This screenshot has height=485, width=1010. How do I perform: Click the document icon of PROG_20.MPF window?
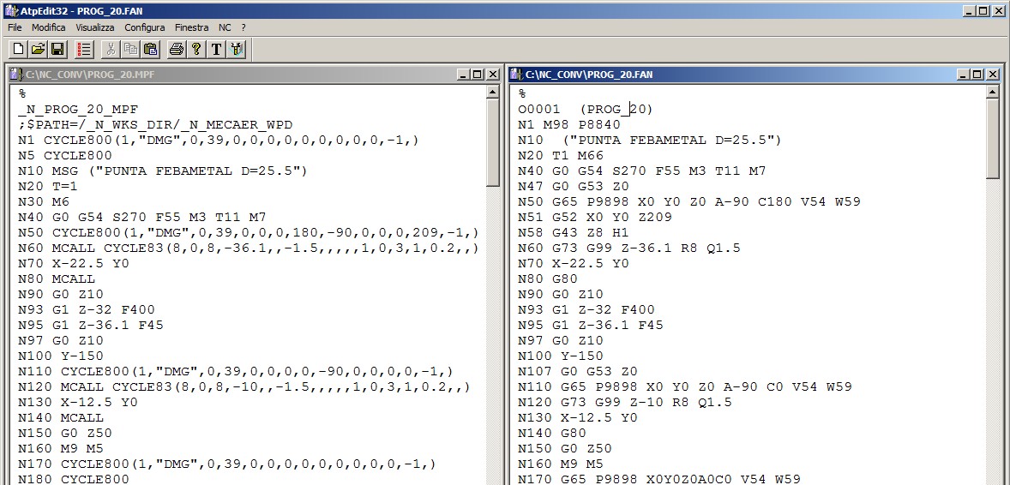point(17,74)
